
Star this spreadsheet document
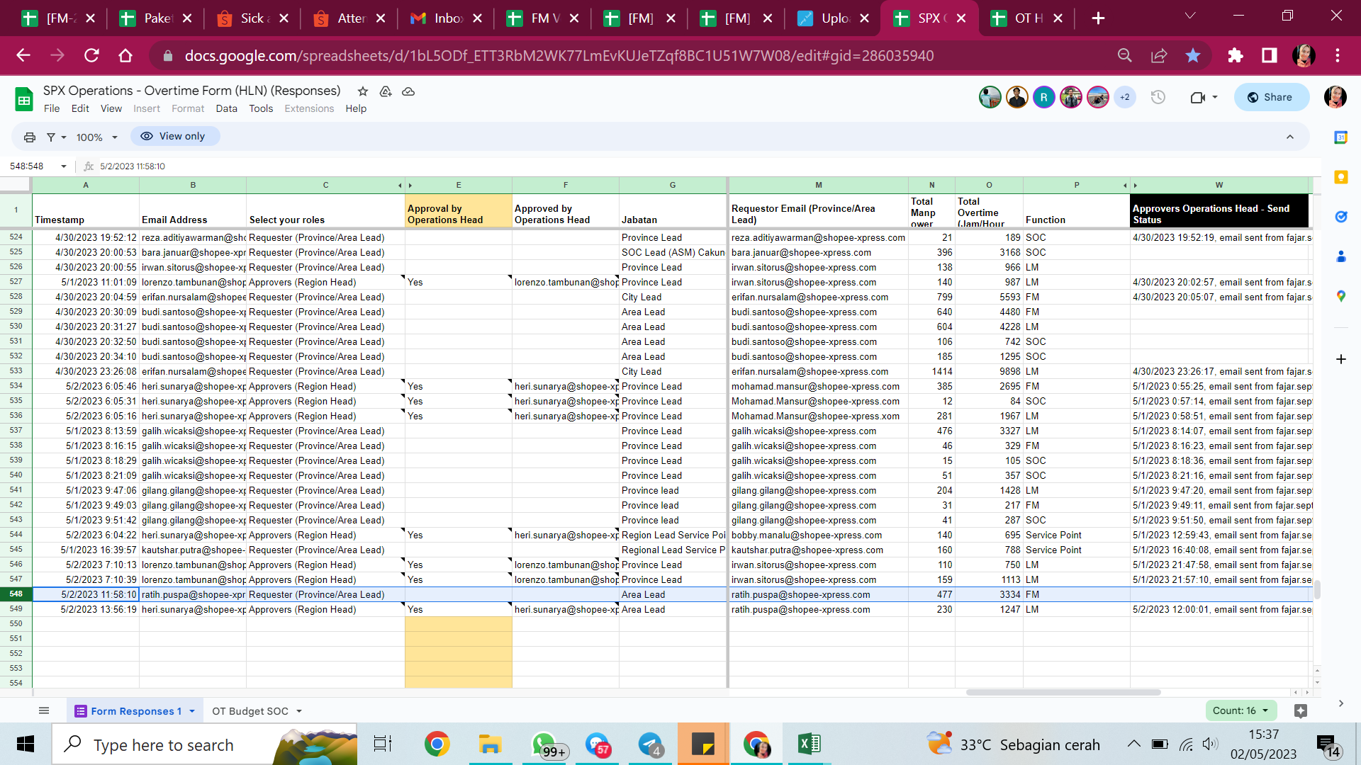coord(363,91)
